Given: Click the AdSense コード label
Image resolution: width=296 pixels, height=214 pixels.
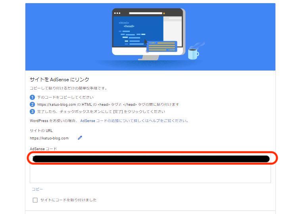Looking at the screenshot, I should [43, 149].
